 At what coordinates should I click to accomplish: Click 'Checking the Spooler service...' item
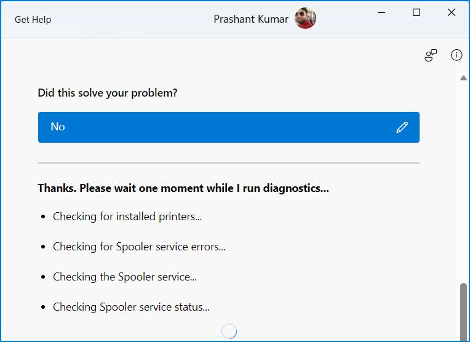point(125,277)
